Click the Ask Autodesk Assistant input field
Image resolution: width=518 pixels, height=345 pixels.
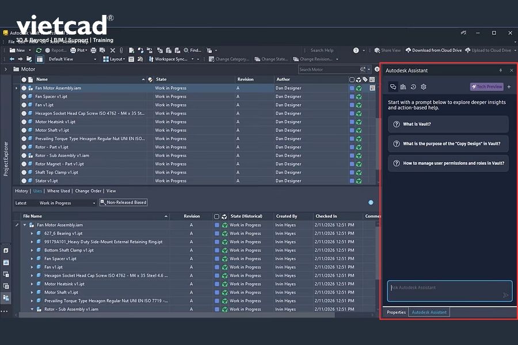point(450,291)
